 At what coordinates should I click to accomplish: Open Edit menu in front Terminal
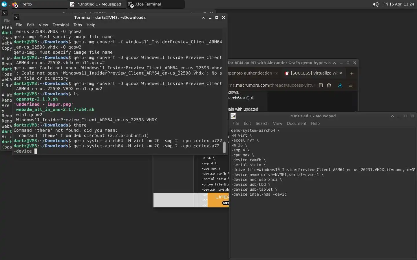[30, 25]
